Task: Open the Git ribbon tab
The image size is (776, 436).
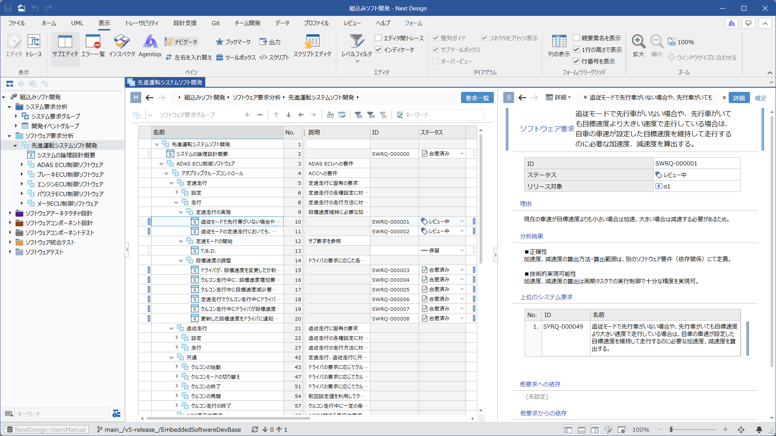Action: click(x=216, y=23)
